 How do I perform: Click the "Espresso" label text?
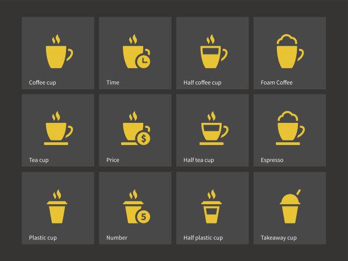pos(272,160)
